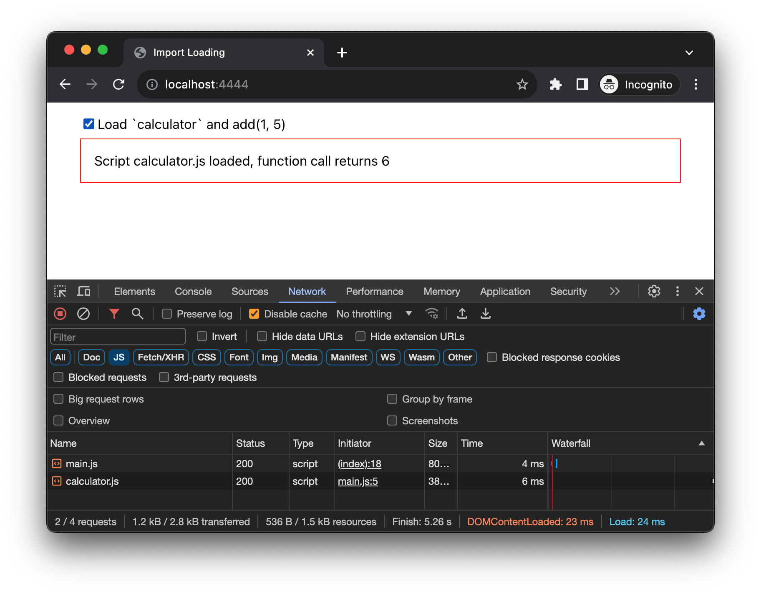Switch to the Console panel

point(193,291)
